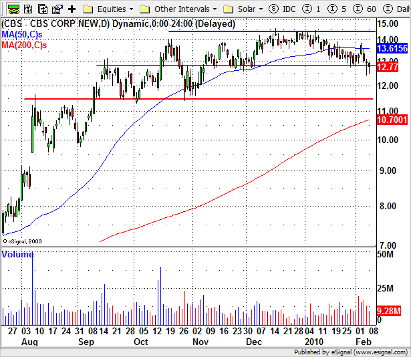Click the 2010 year label

pyautogui.click(x=314, y=342)
